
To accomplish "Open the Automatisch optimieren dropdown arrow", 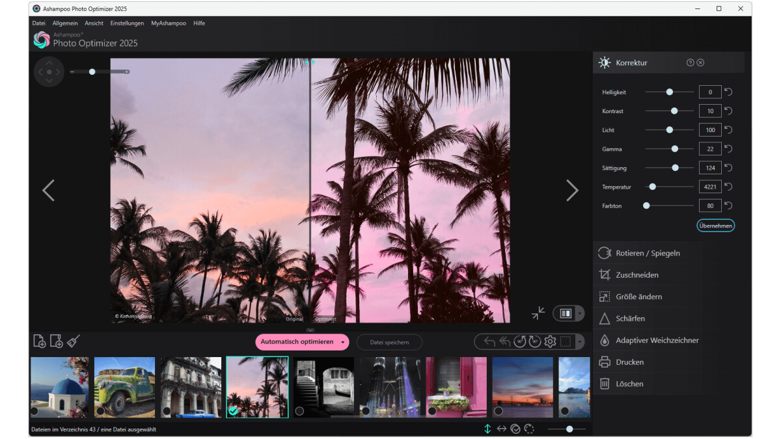I will [342, 342].
